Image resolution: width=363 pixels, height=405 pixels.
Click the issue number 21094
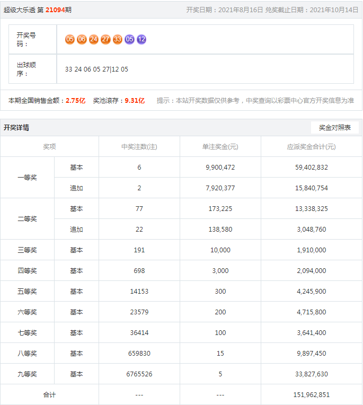55,10
